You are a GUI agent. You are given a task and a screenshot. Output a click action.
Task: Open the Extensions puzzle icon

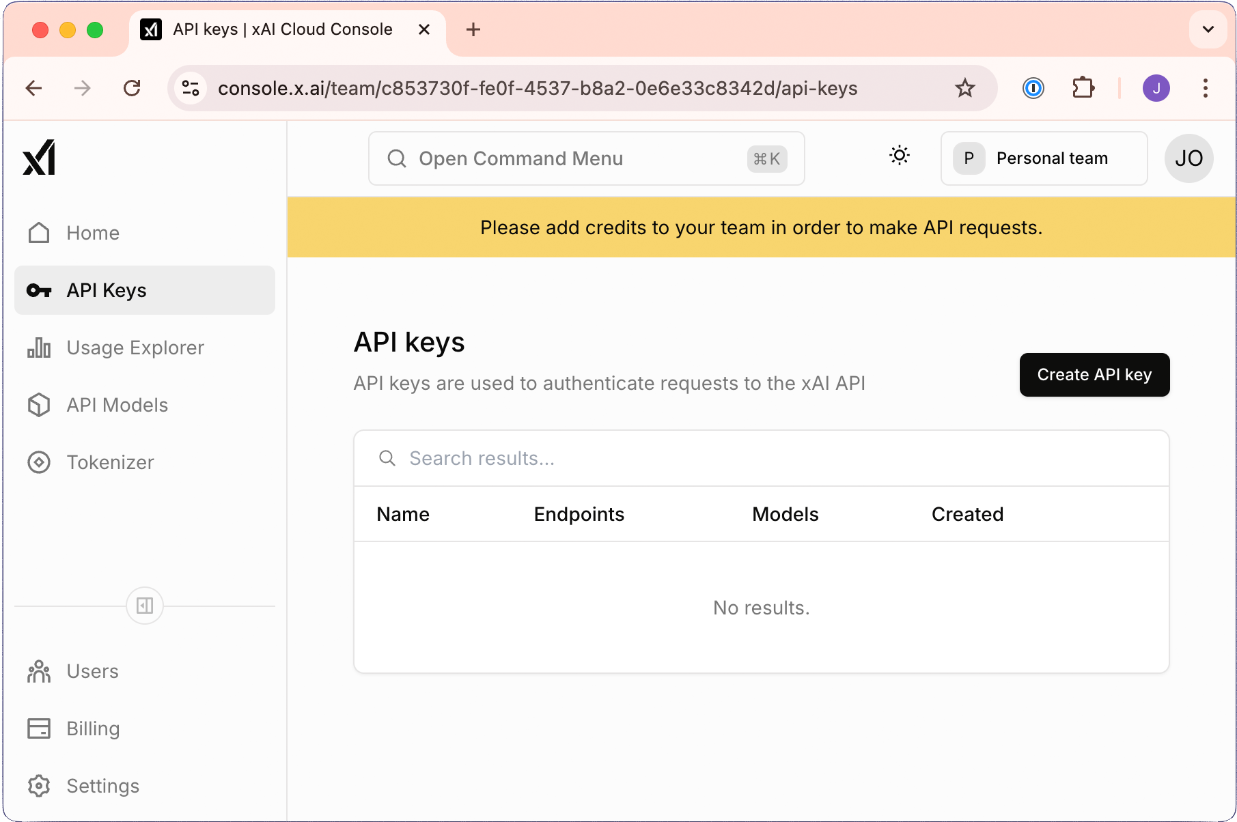click(1083, 88)
